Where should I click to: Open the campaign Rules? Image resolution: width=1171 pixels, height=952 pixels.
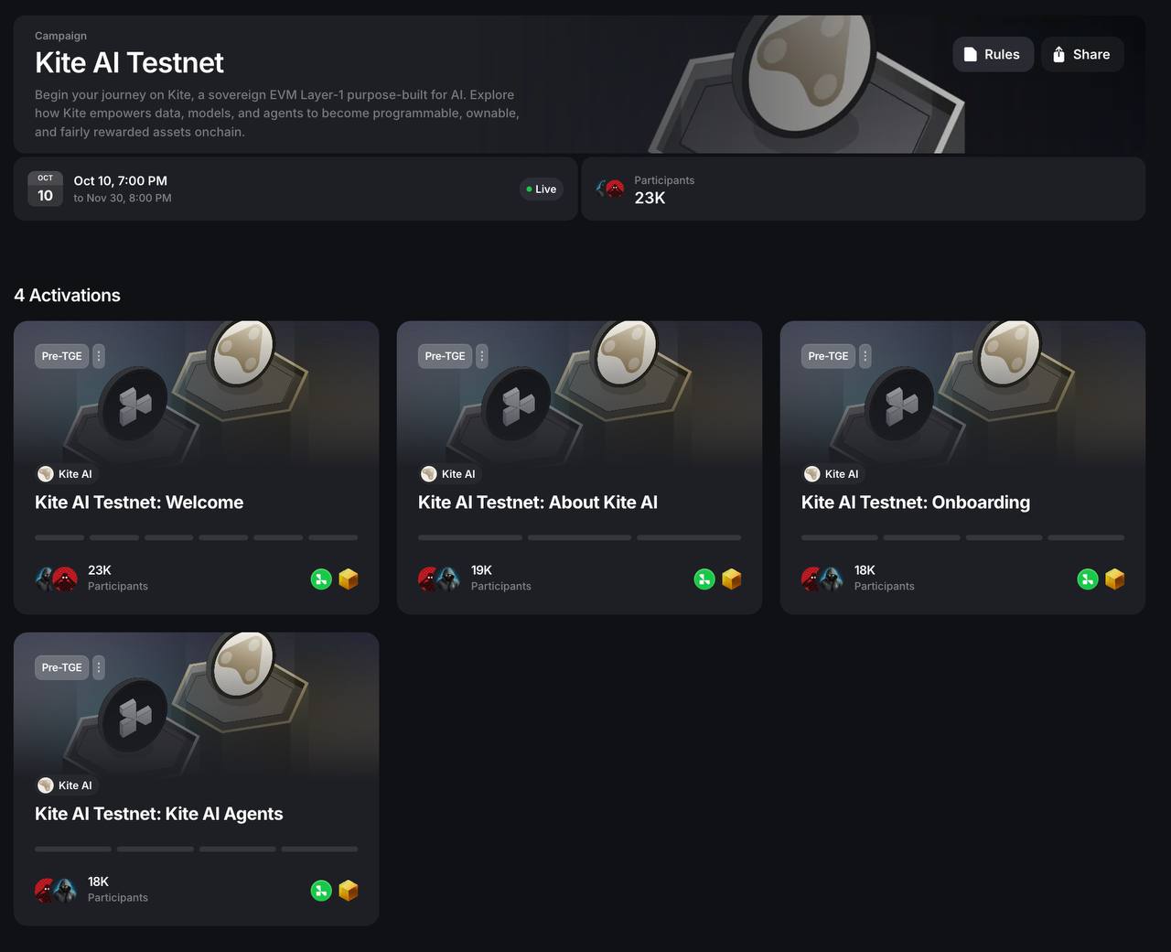pyautogui.click(x=993, y=55)
